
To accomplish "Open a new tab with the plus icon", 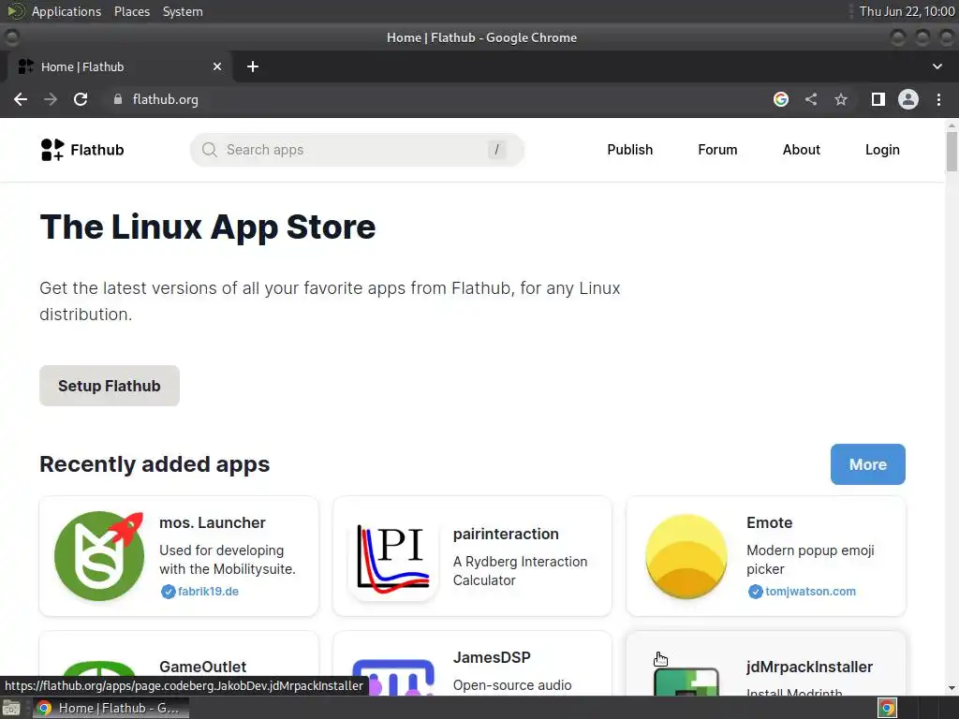I will (x=253, y=66).
